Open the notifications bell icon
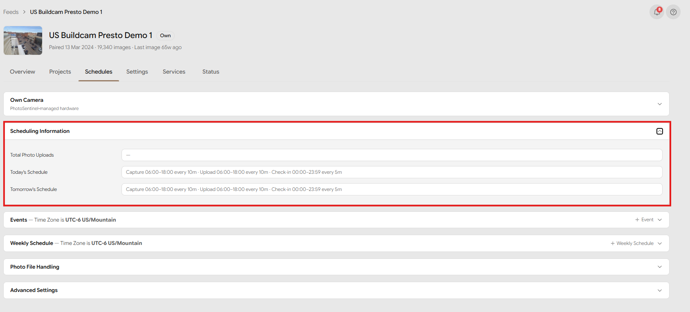This screenshot has width=690, height=312. (657, 12)
